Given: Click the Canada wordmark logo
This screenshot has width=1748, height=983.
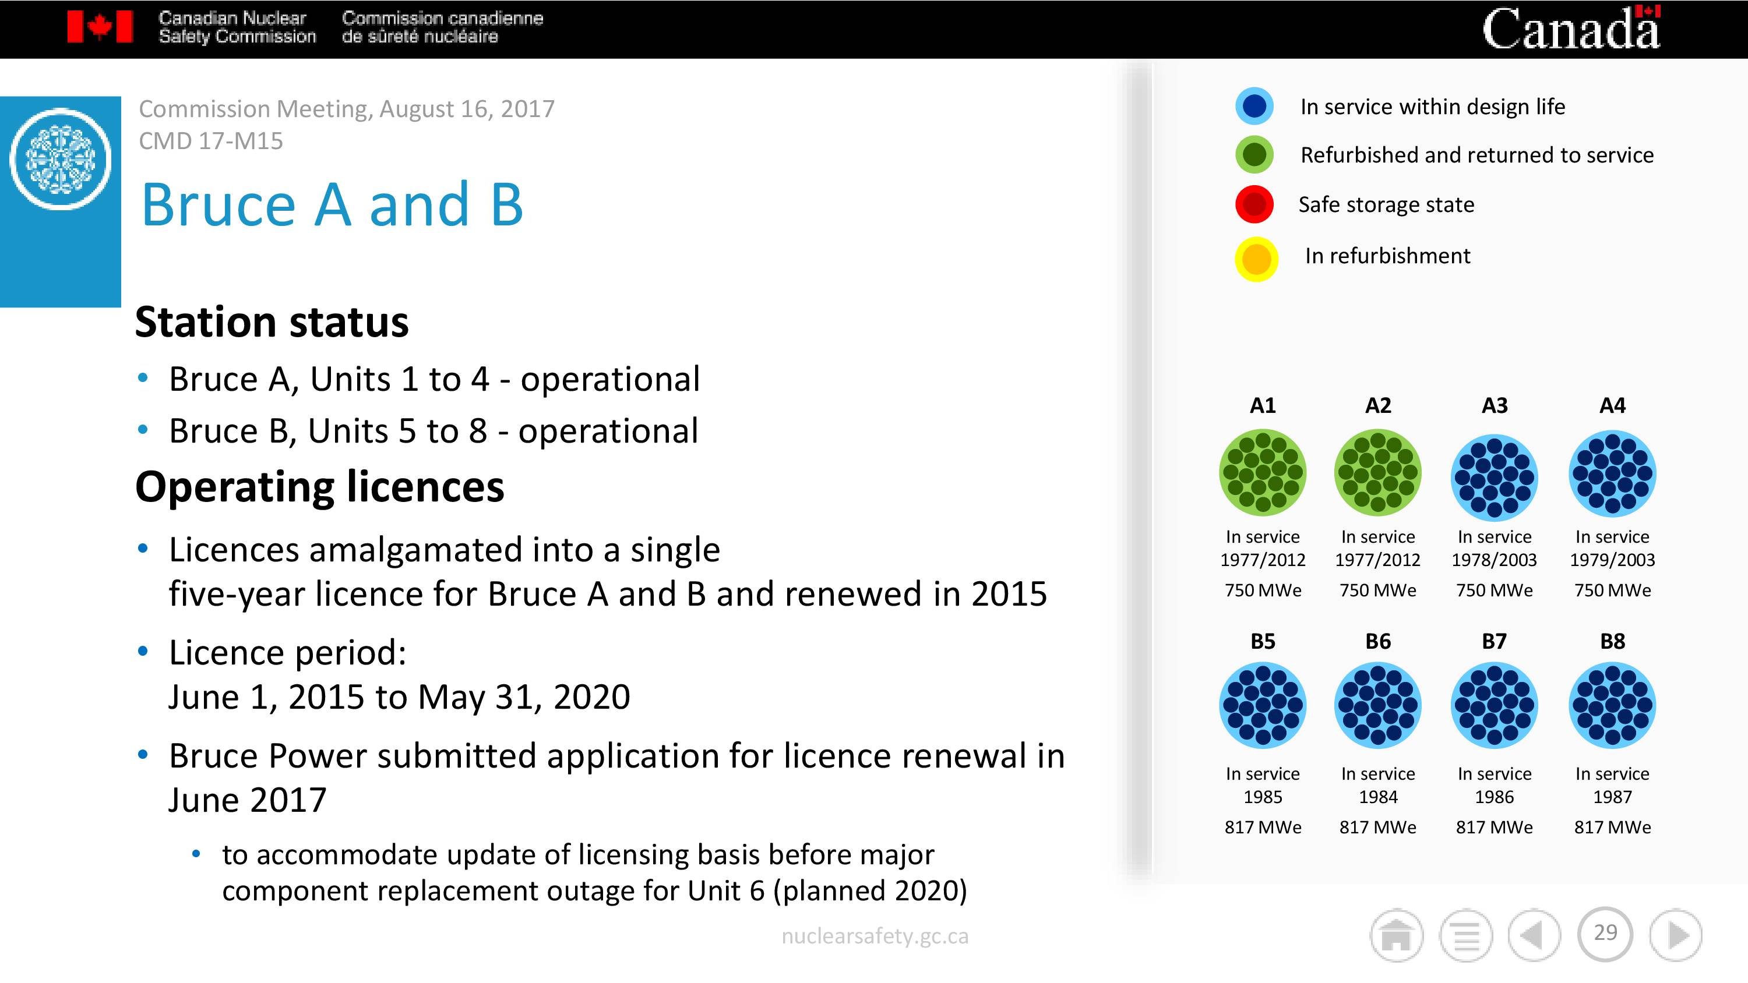Looking at the screenshot, I should click(x=1571, y=28).
